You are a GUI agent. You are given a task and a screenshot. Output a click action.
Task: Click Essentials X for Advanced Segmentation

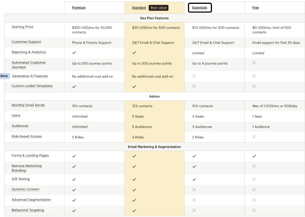tap(194, 200)
